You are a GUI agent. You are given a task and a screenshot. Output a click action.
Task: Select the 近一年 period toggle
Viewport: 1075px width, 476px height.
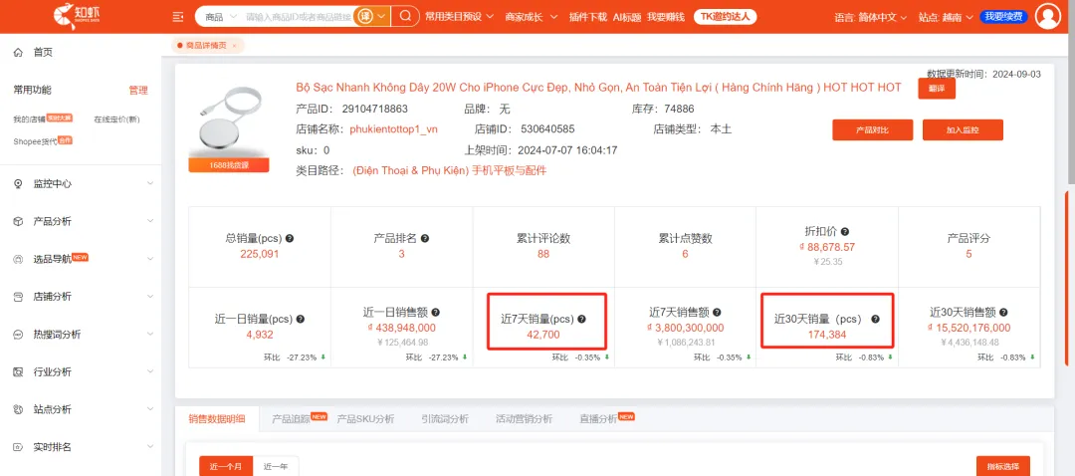tap(275, 466)
